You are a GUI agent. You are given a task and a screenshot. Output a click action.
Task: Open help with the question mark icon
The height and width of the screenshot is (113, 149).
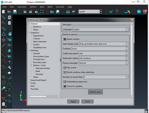pos(117,12)
